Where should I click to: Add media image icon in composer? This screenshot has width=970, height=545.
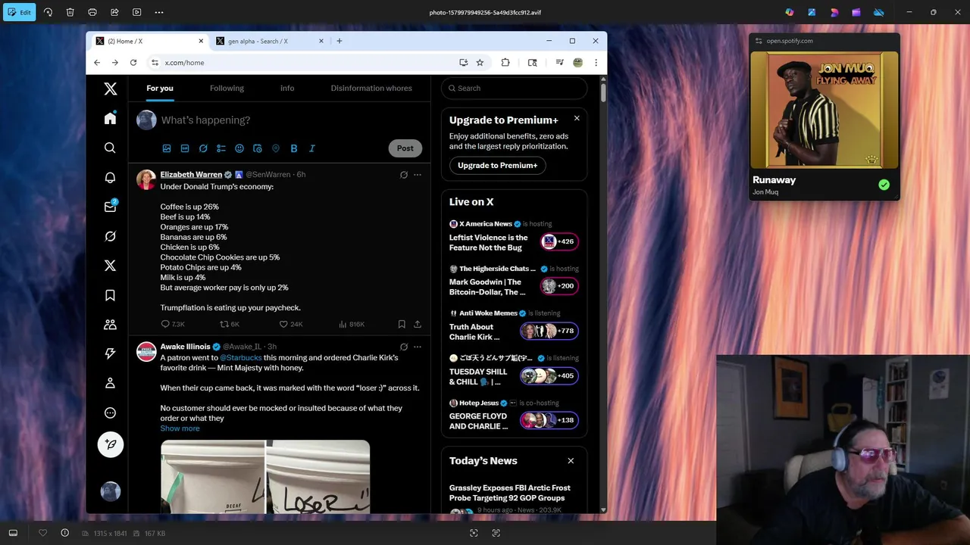pyautogui.click(x=167, y=148)
